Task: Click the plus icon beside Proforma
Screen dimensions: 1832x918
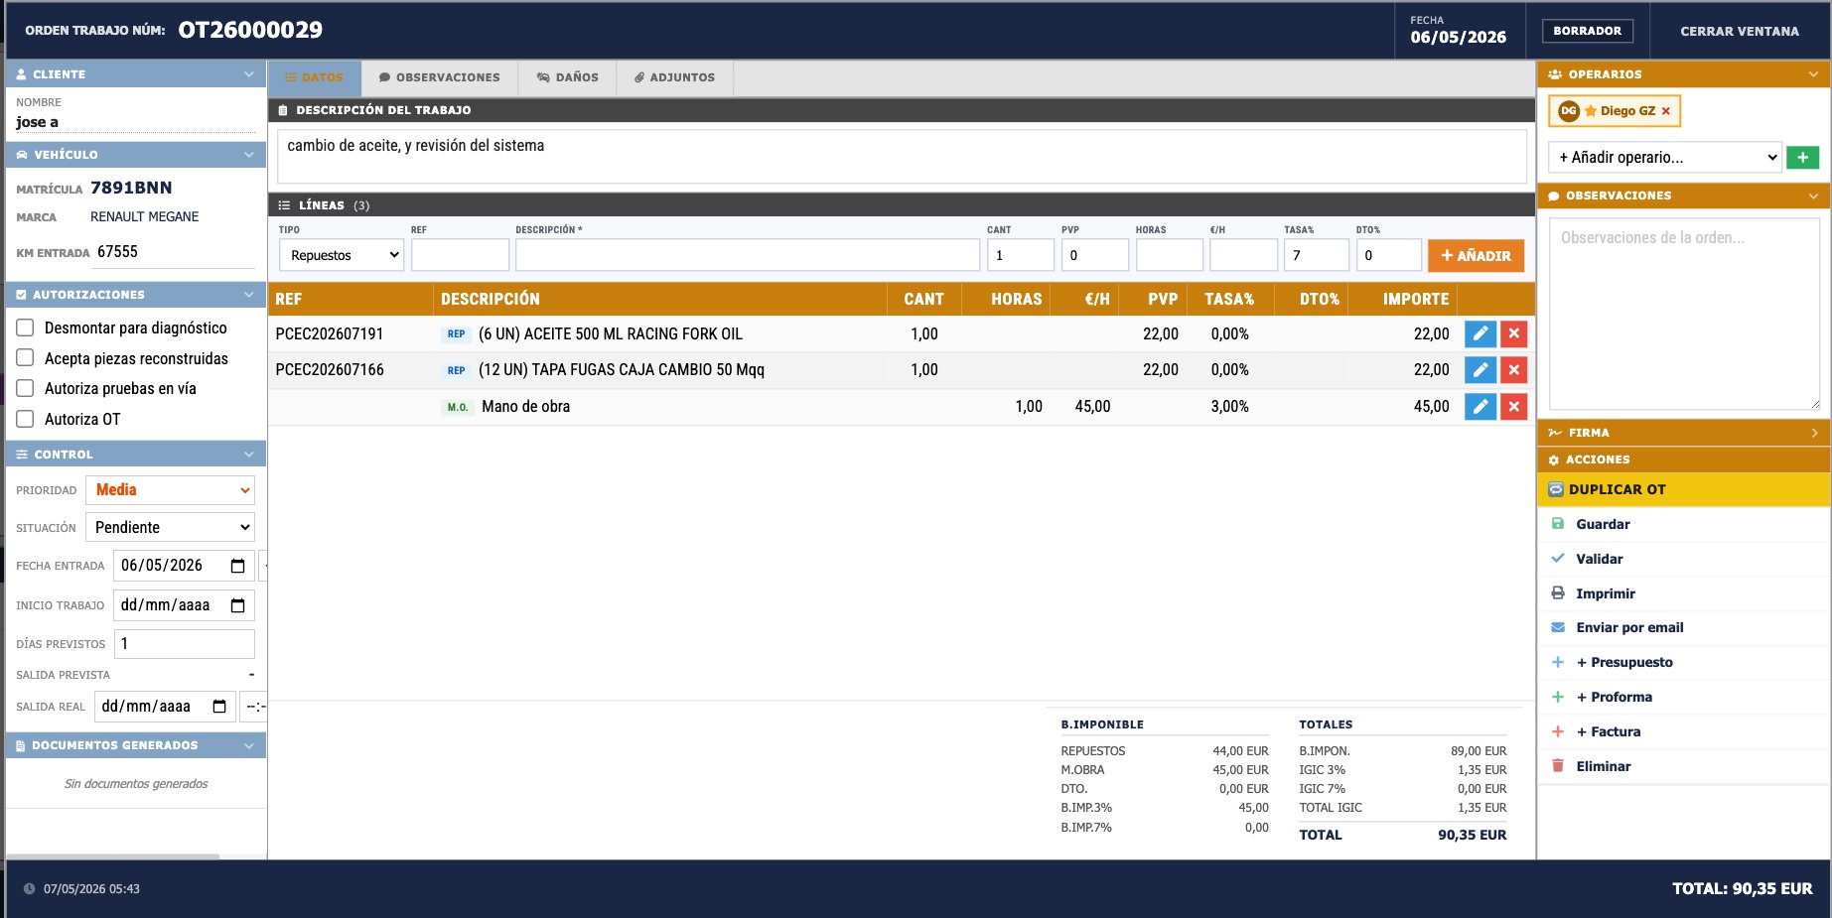Action: [x=1558, y=697]
